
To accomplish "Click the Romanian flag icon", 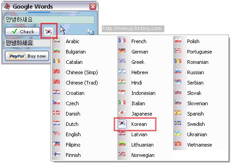I will [178, 61].
